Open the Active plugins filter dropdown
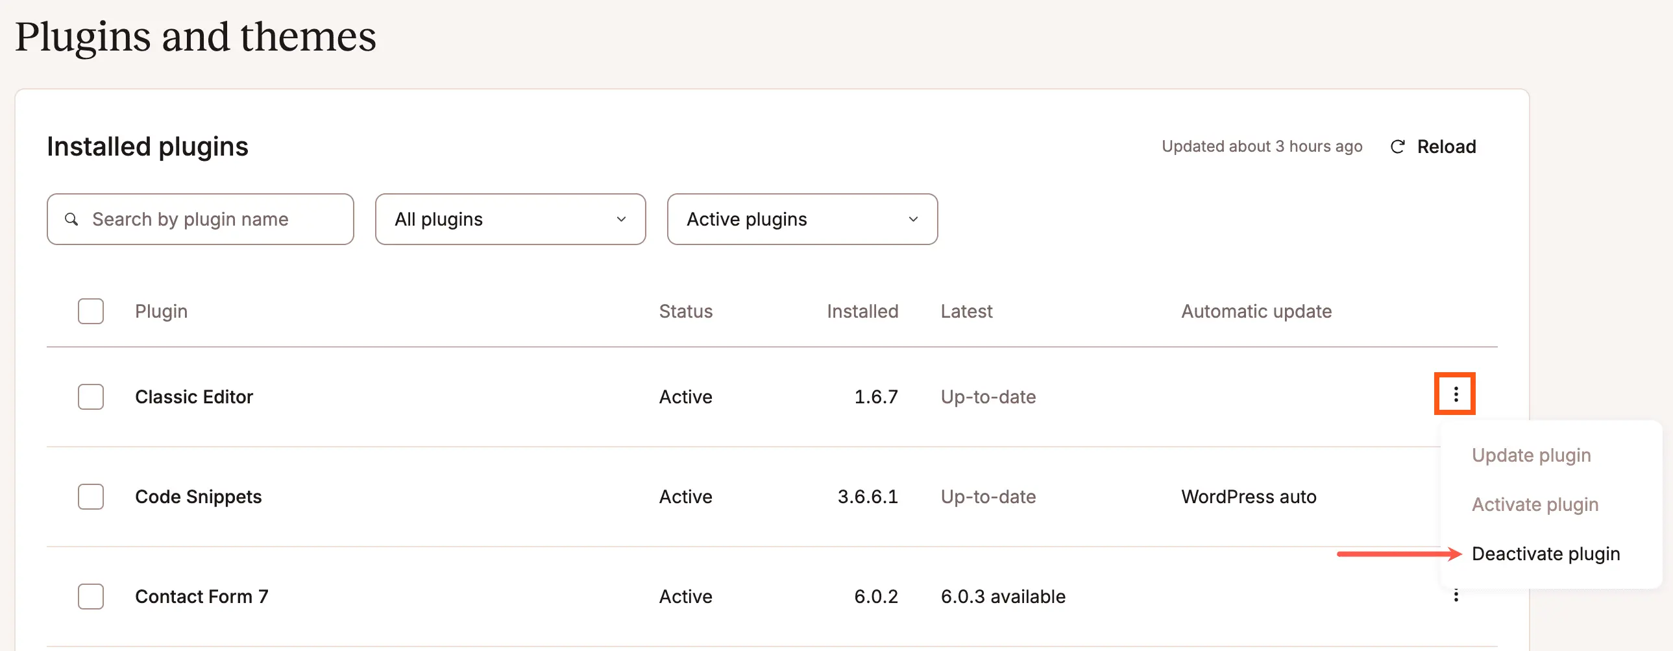The width and height of the screenshot is (1673, 651). [x=802, y=219]
